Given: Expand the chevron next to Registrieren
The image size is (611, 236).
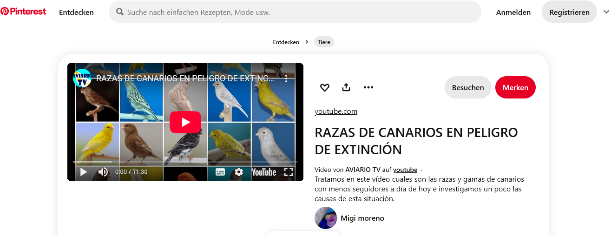Looking at the screenshot, I should click(x=606, y=12).
